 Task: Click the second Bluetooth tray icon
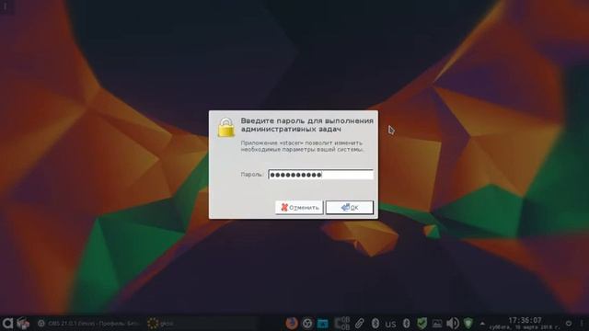pyautogui.click(x=406, y=323)
